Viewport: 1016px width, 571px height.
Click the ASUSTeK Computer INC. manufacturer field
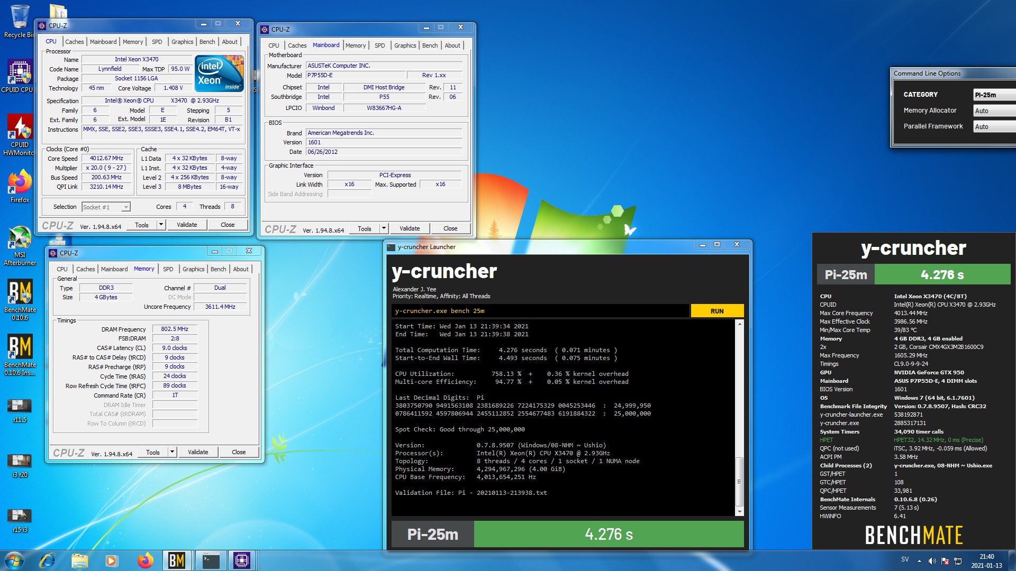point(384,66)
